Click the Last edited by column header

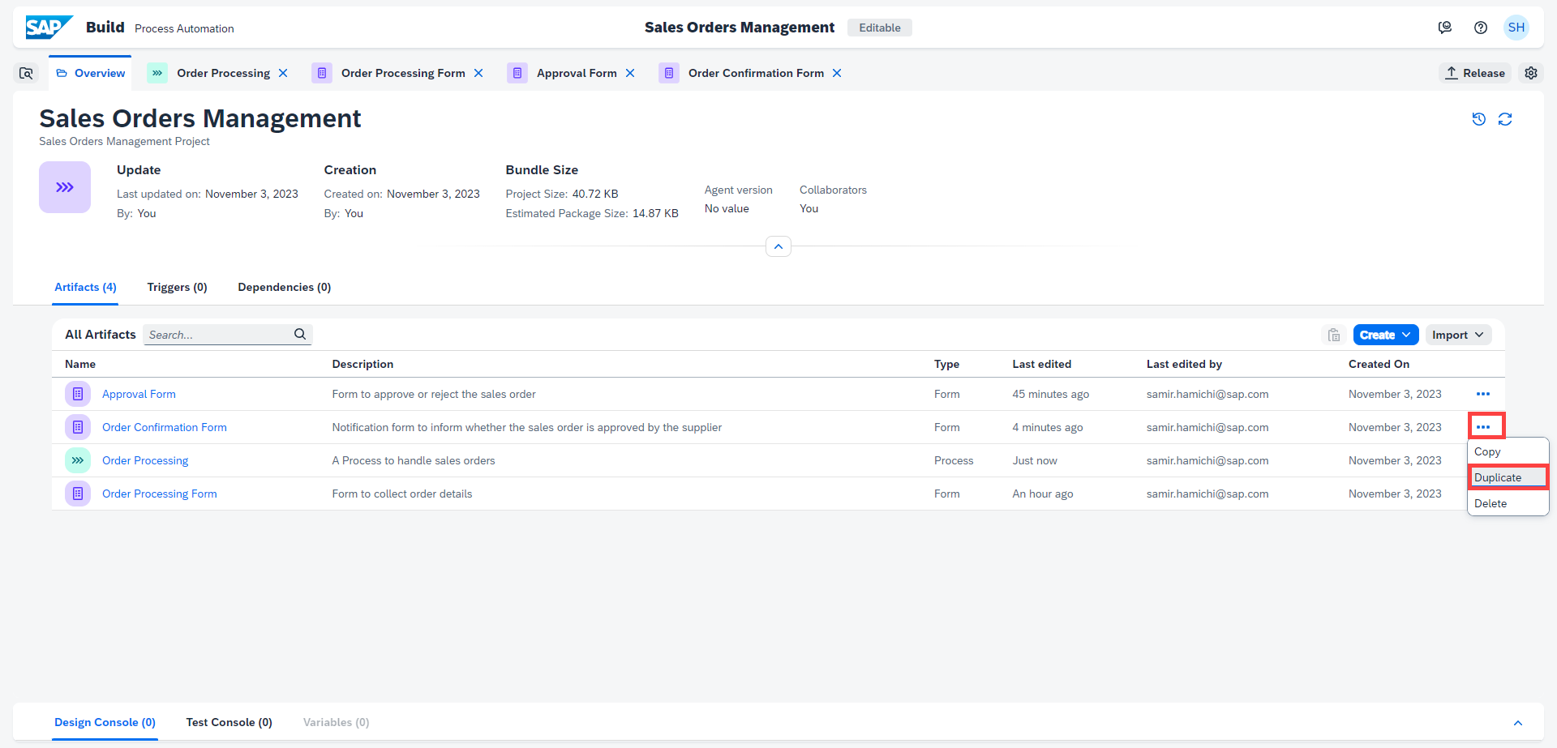(1184, 364)
